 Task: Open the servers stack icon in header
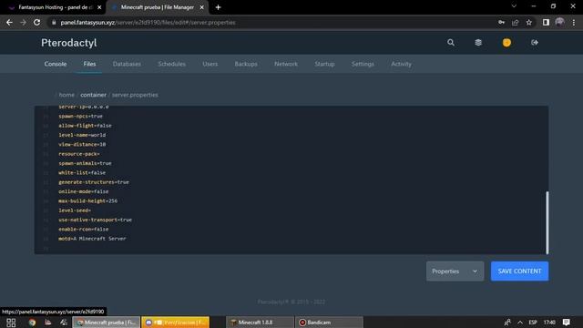click(x=478, y=43)
